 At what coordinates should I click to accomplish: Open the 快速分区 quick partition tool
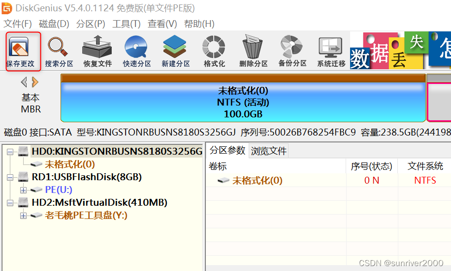[x=136, y=47]
